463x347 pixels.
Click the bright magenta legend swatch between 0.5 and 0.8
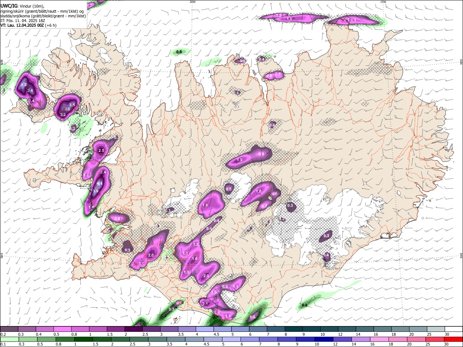pyautogui.click(x=63, y=329)
